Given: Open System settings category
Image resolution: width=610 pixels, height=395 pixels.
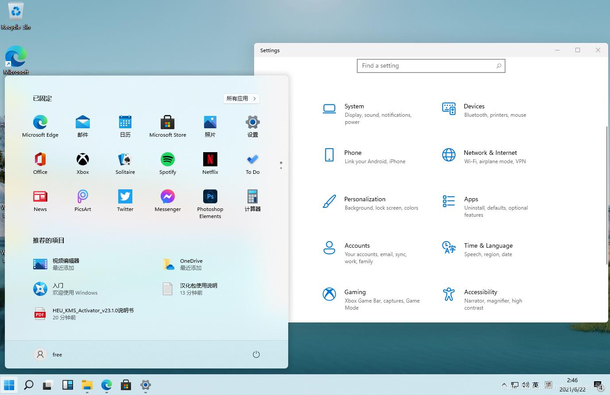Looking at the screenshot, I should pos(371,114).
